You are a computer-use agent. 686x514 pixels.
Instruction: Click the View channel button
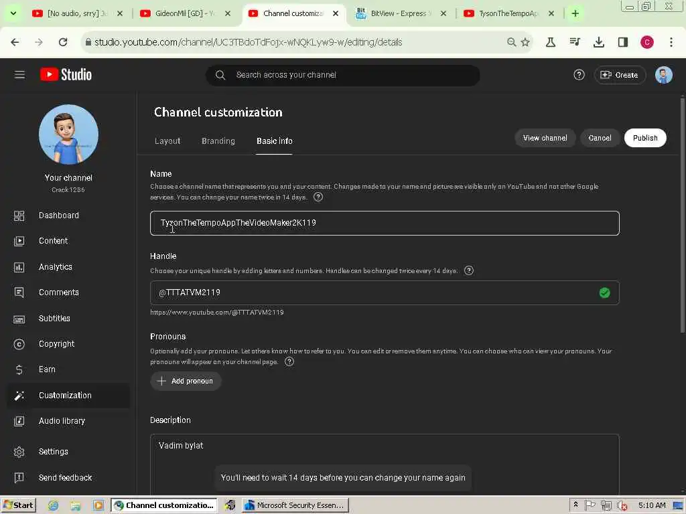(545, 138)
